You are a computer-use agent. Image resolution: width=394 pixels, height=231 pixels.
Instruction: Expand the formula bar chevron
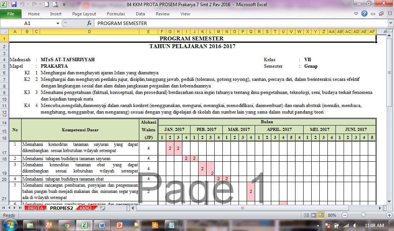coord(391,23)
